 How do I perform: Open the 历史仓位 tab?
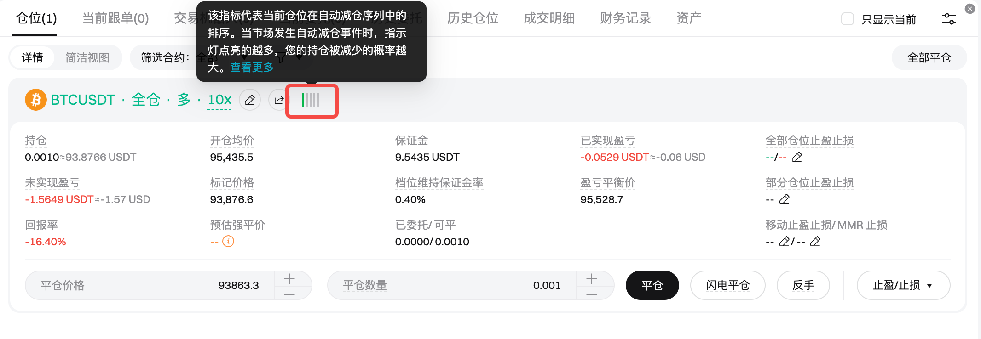pyautogui.click(x=473, y=18)
